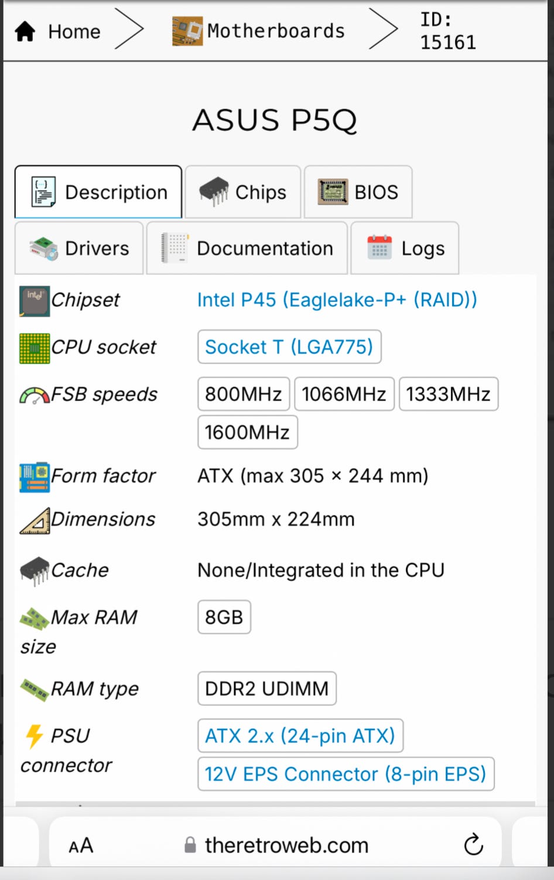Click the Max RAM size memory icon
The image size is (554, 880).
[x=35, y=619]
